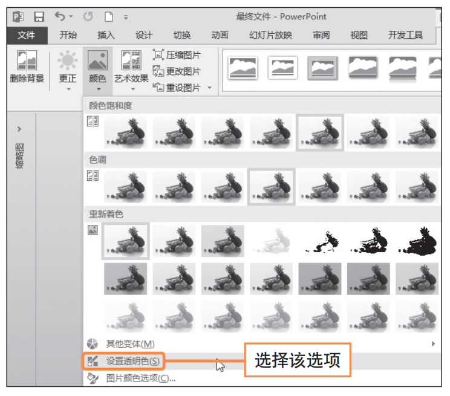
Task: Select fifth dark recolor in second row
Action: (320, 279)
